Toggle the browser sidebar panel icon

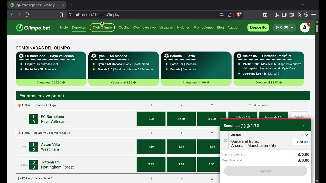tap(284, 15)
